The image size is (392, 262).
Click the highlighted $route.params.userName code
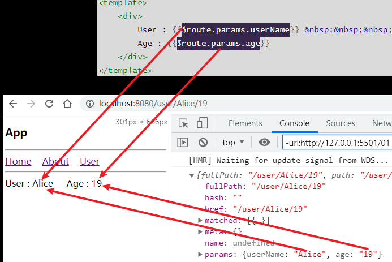coord(235,30)
